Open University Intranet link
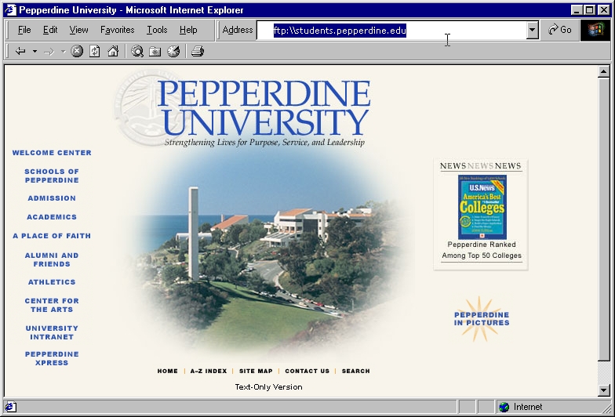The height and width of the screenshot is (417, 615). click(52, 332)
